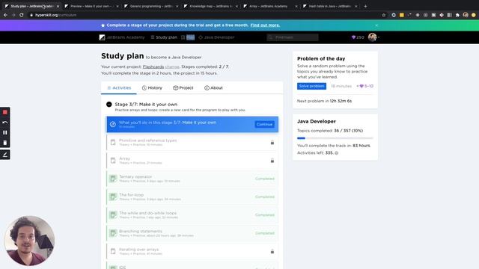Click the Study plan nav item
The height and width of the screenshot is (269, 479).
point(164,37)
